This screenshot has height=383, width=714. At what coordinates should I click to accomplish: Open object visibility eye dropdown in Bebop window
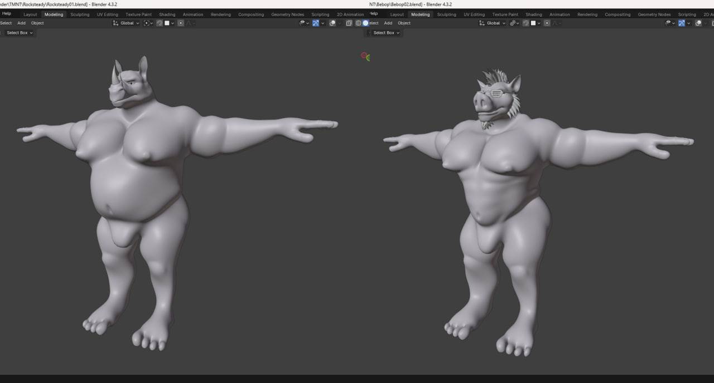pyautogui.click(x=670, y=23)
